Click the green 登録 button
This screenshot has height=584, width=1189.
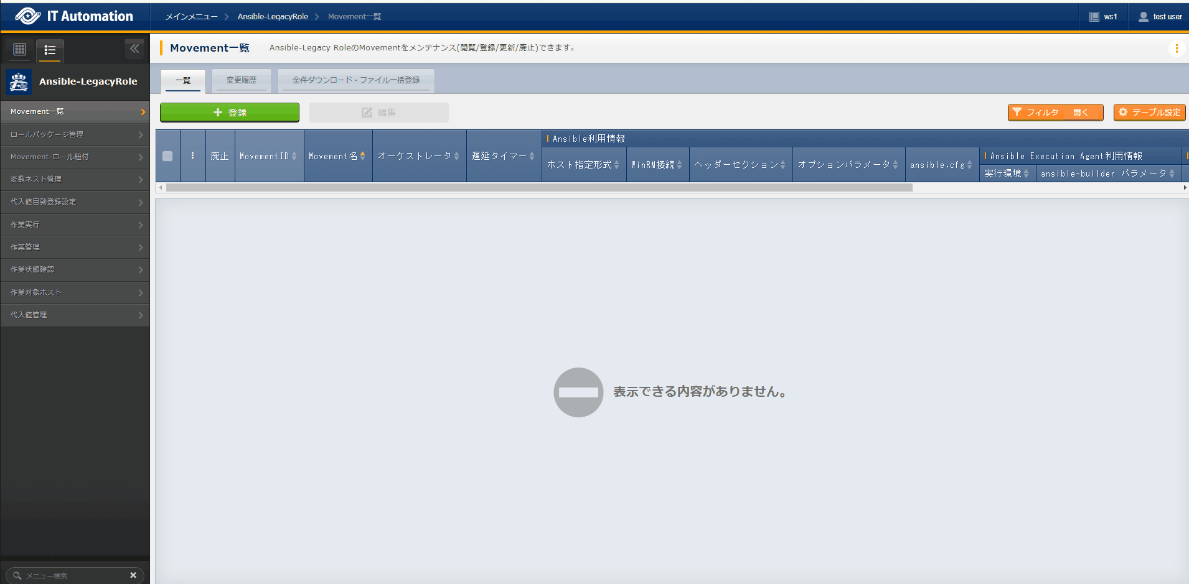pyautogui.click(x=229, y=113)
